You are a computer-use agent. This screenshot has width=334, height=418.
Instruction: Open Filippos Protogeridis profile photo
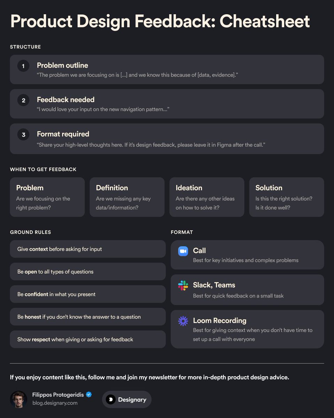tap(19, 399)
